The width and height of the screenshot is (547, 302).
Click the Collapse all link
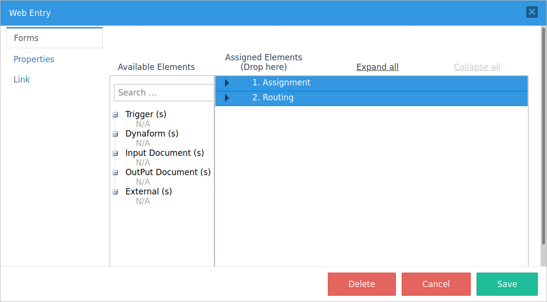pyautogui.click(x=477, y=67)
